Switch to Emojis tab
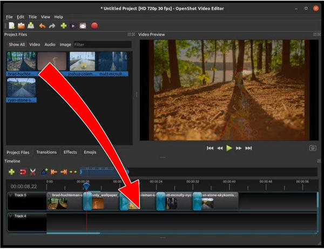324x249 pixels. point(90,152)
